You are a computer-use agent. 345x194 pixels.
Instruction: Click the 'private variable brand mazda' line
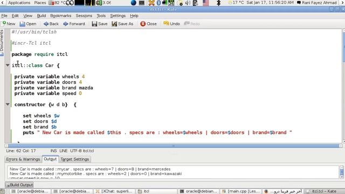click(x=54, y=88)
